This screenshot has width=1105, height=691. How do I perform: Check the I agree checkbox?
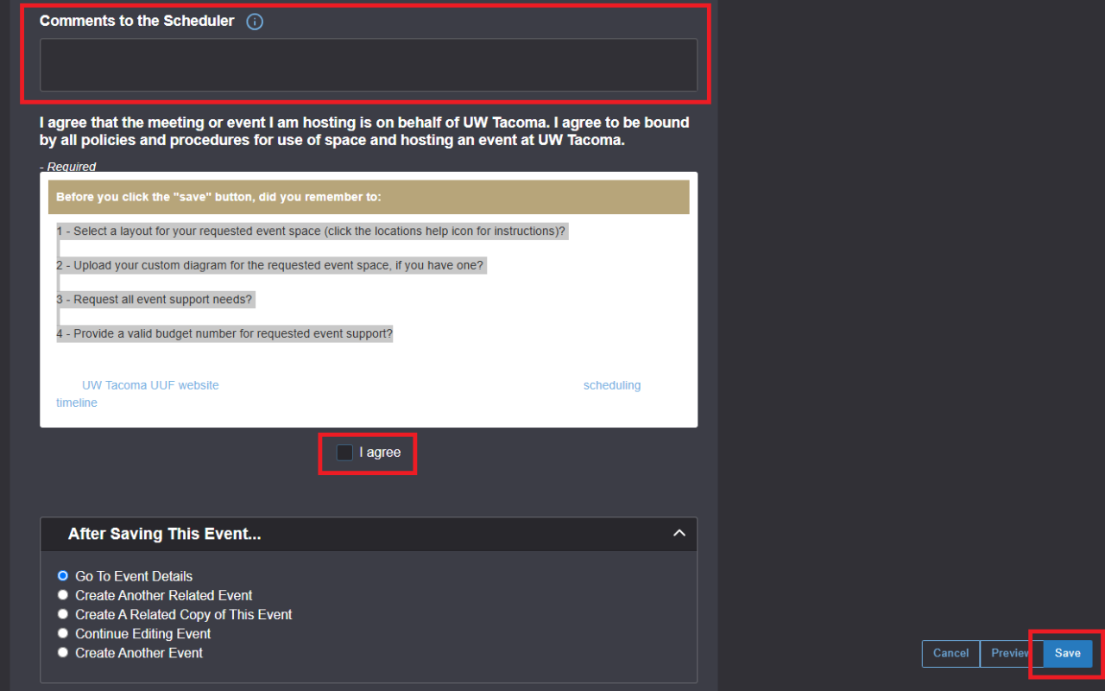tap(344, 453)
